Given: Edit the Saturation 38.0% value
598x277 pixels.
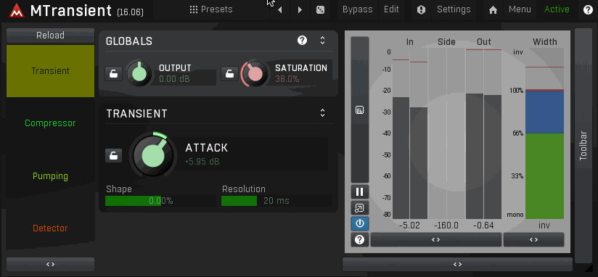Looking at the screenshot, I should tap(287, 79).
